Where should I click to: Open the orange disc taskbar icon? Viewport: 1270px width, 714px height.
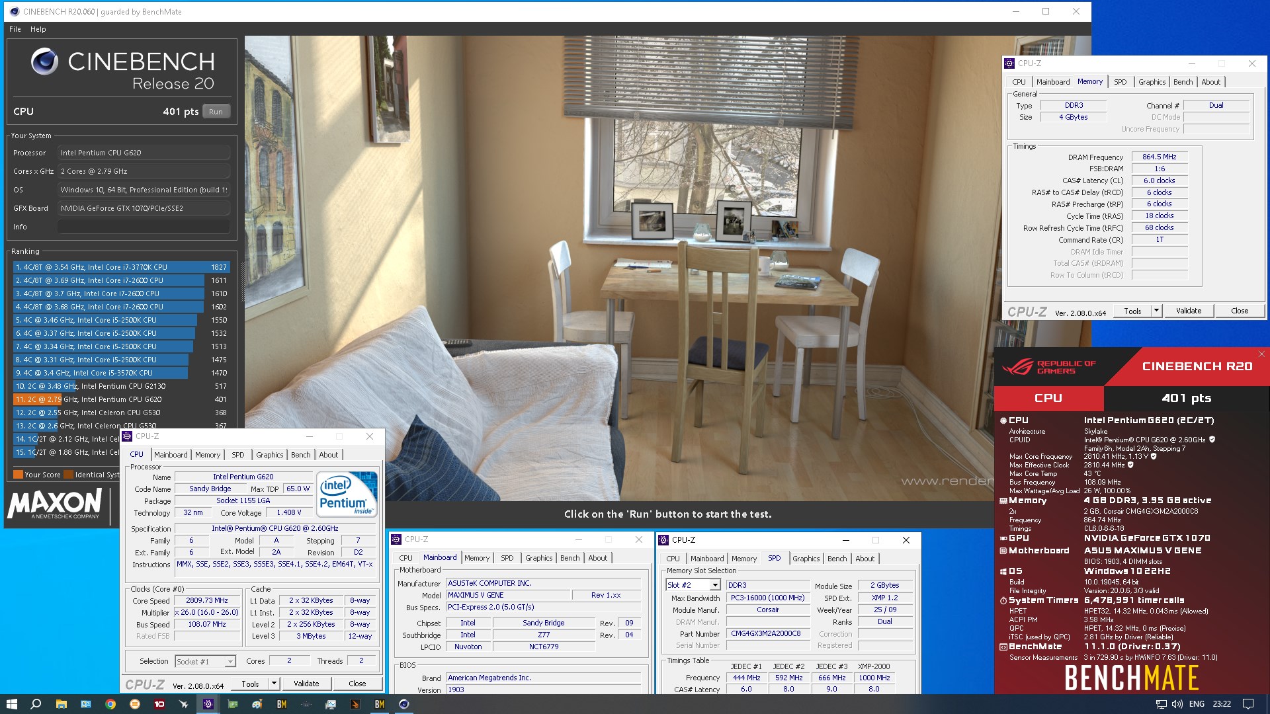(135, 704)
